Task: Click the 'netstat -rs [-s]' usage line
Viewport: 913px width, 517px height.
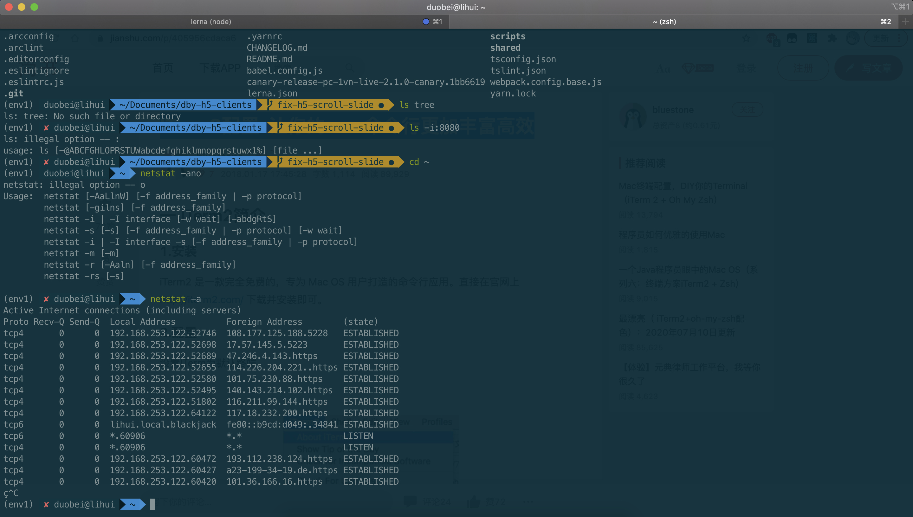Action: [84, 276]
